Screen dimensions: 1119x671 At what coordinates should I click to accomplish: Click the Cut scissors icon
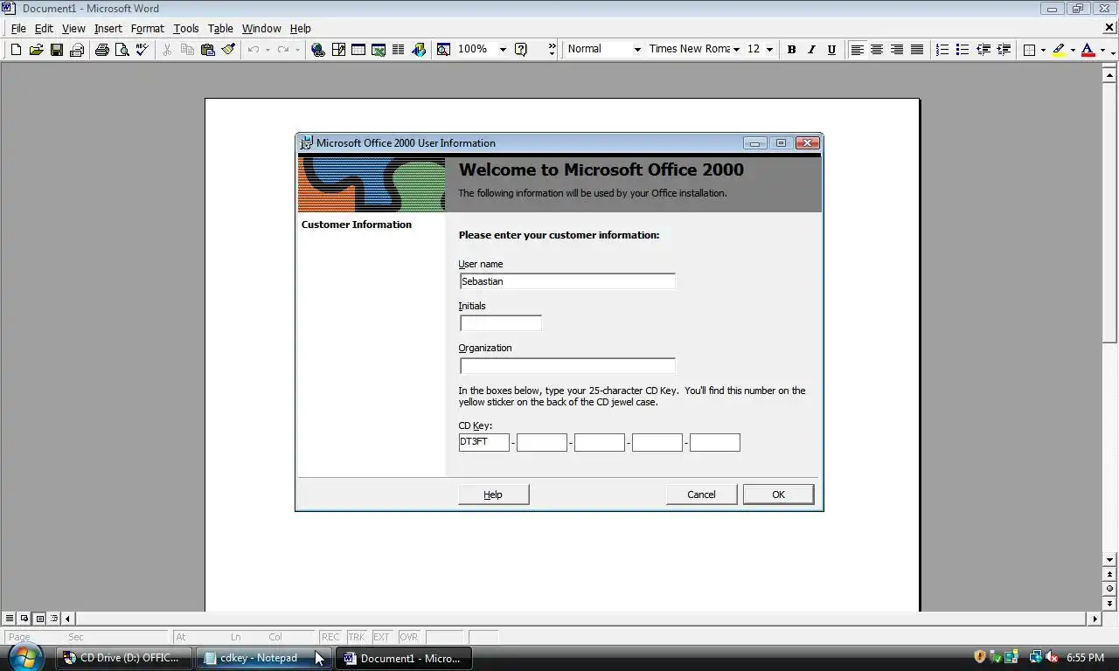coord(167,50)
